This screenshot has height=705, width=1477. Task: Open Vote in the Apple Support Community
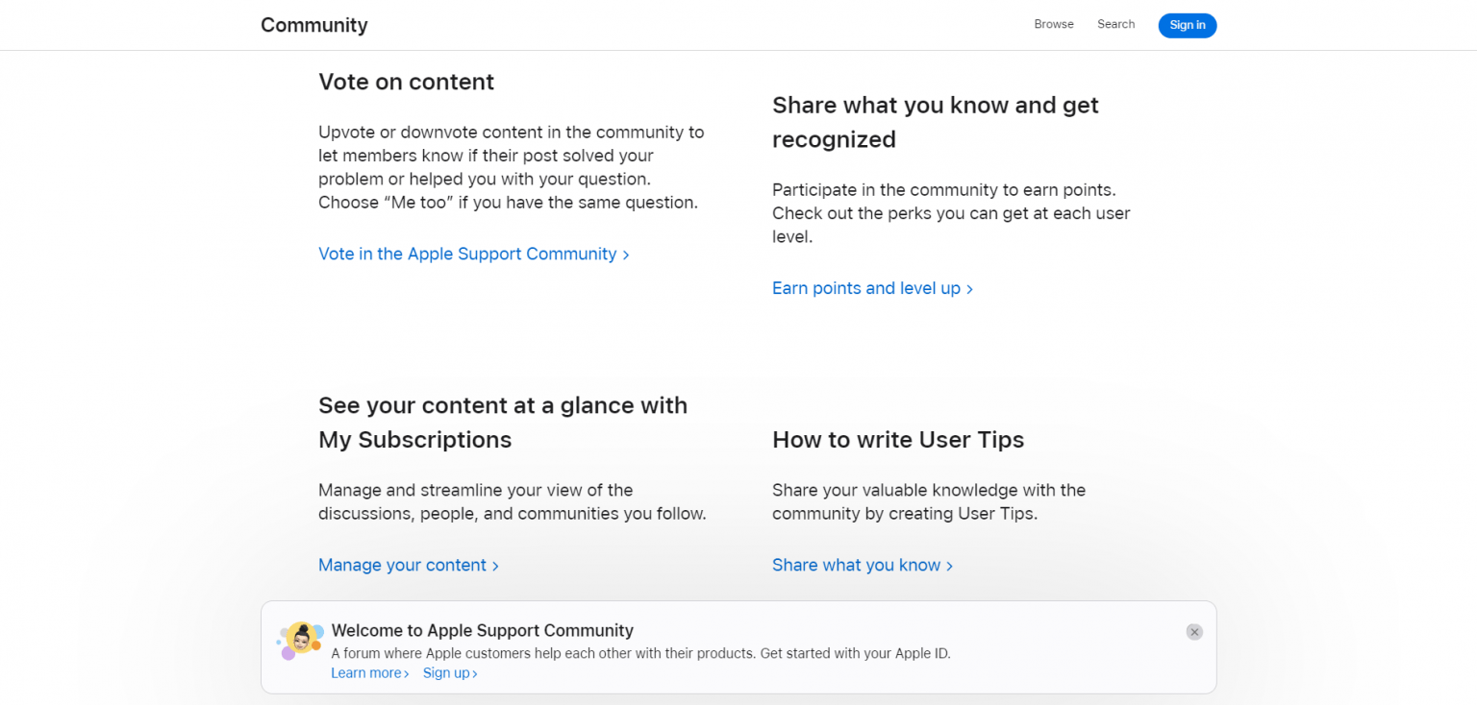point(467,254)
